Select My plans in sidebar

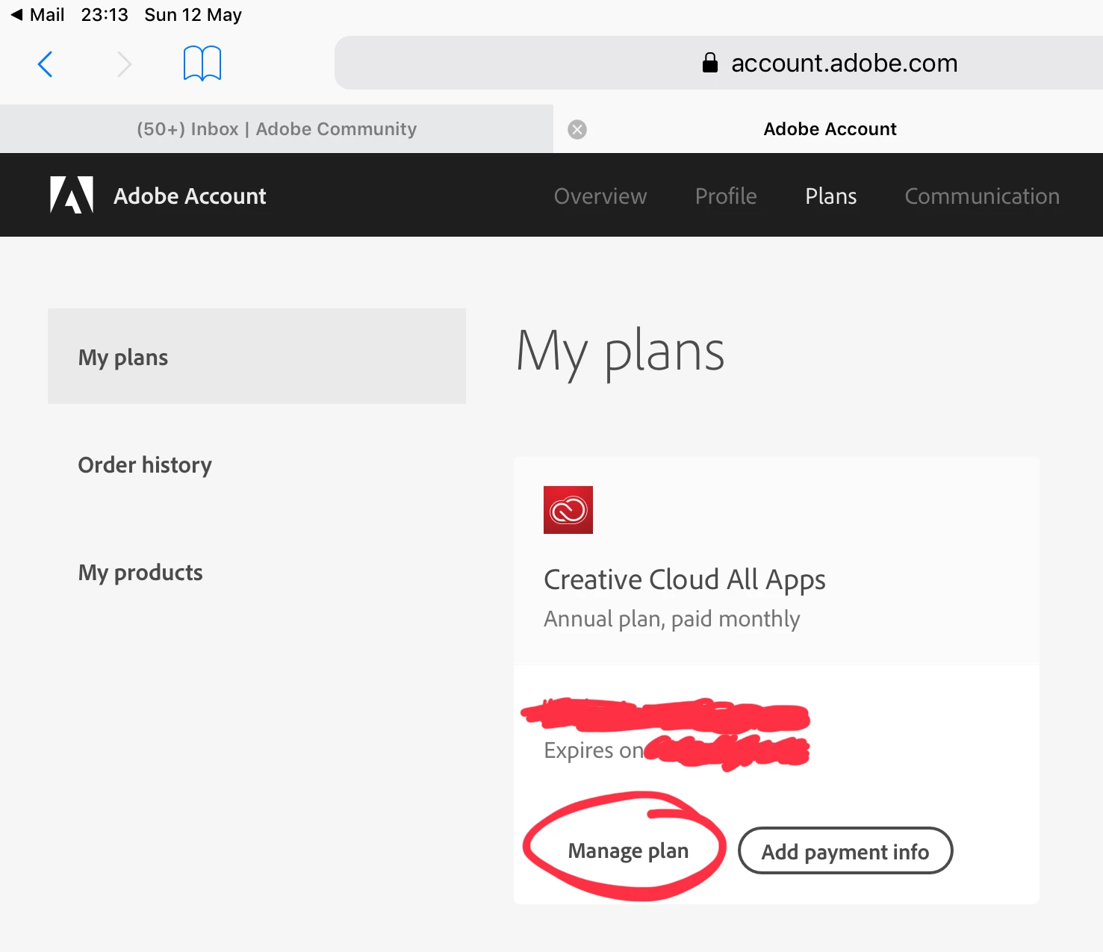[257, 356]
